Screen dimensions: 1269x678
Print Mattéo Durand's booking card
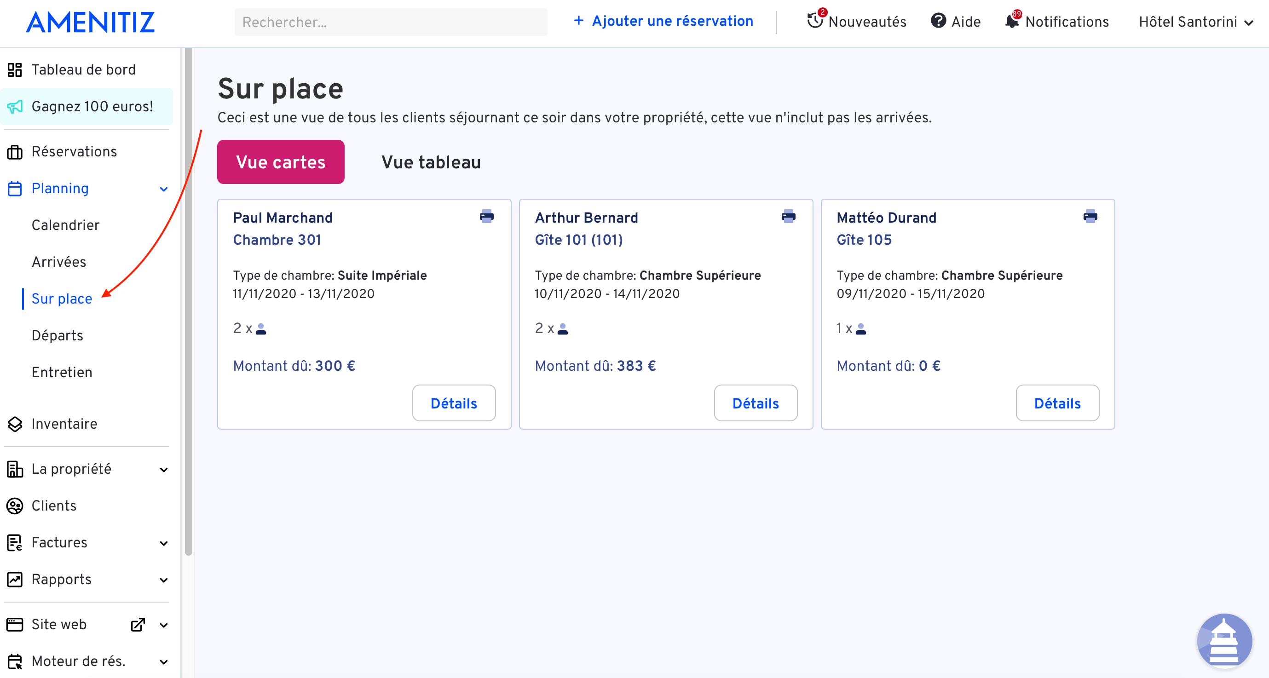click(1090, 216)
